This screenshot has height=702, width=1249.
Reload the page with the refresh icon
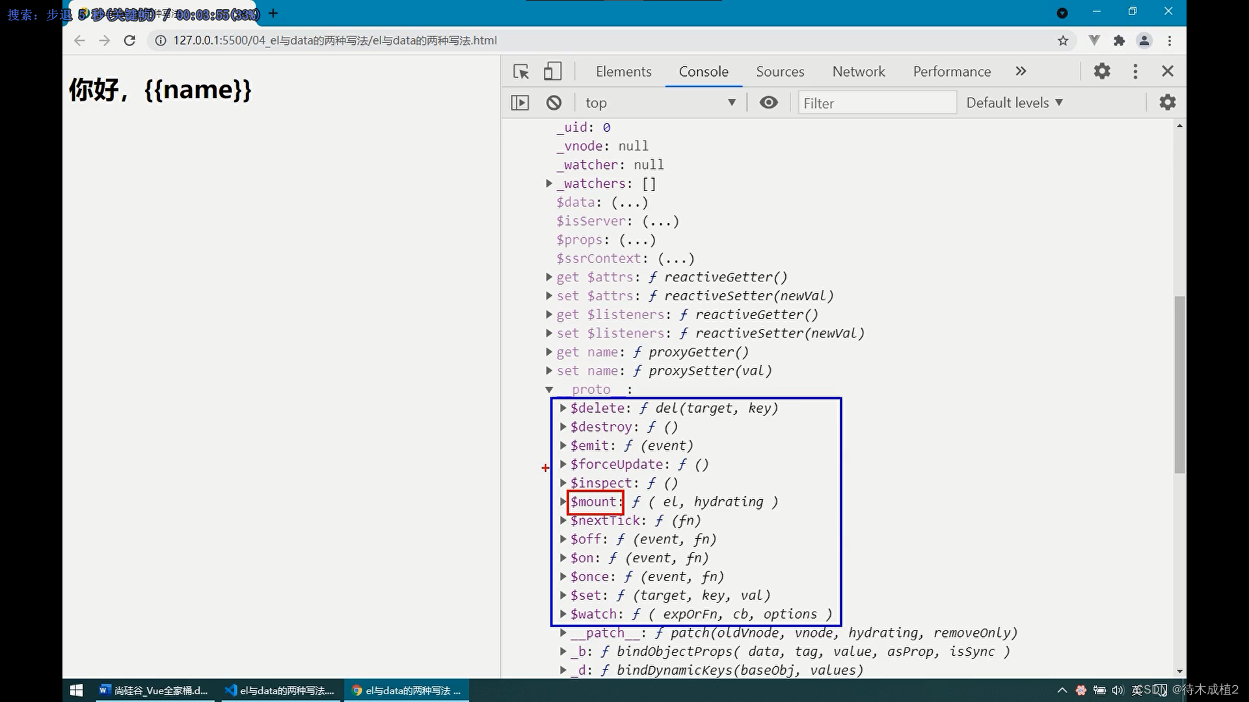129,40
